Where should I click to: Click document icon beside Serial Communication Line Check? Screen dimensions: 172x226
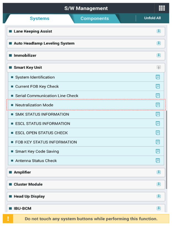158,96
